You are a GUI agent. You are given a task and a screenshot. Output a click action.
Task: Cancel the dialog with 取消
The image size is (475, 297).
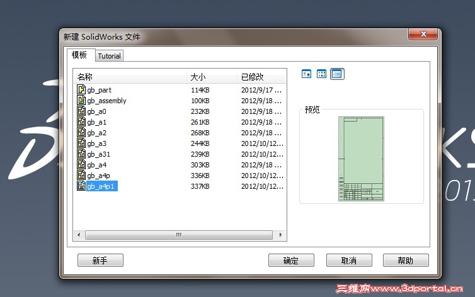(349, 261)
